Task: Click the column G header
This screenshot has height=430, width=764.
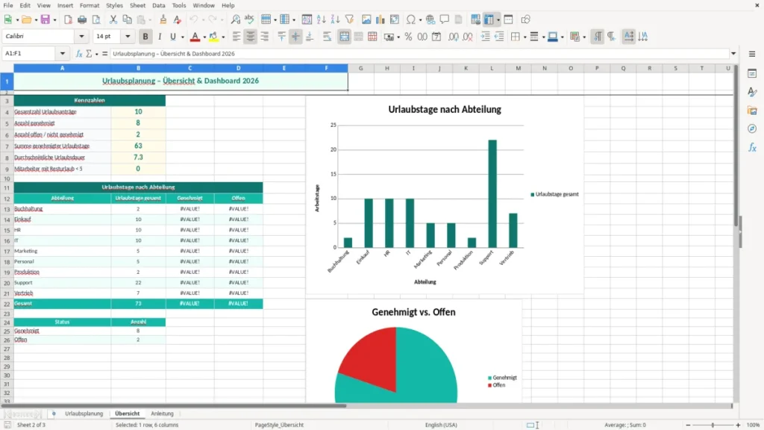Action: tap(360, 68)
